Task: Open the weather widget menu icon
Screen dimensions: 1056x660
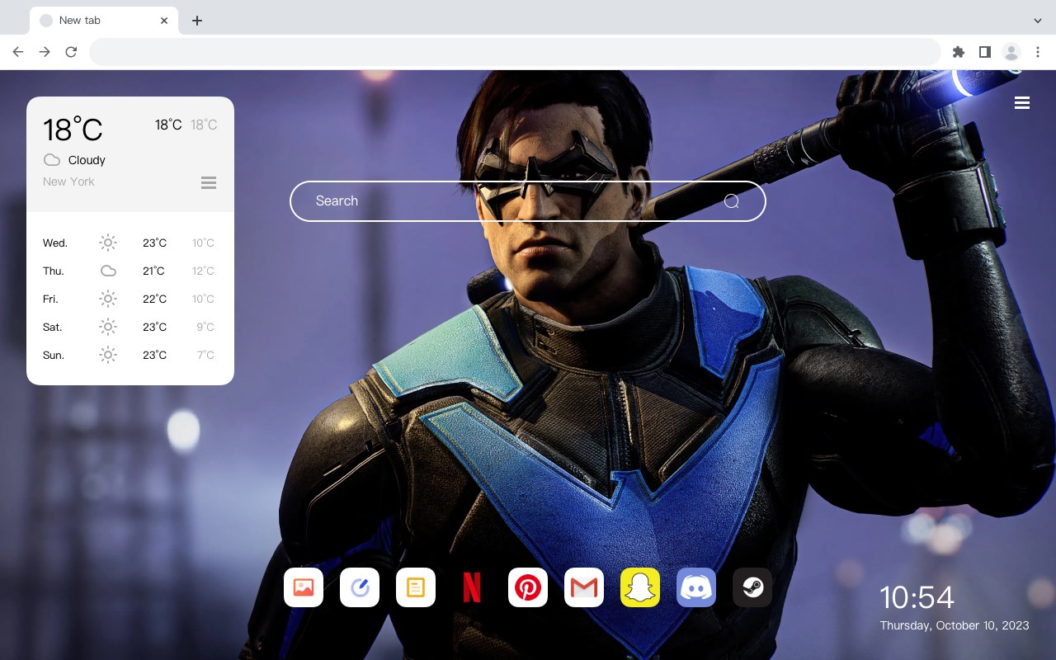Action: (209, 182)
